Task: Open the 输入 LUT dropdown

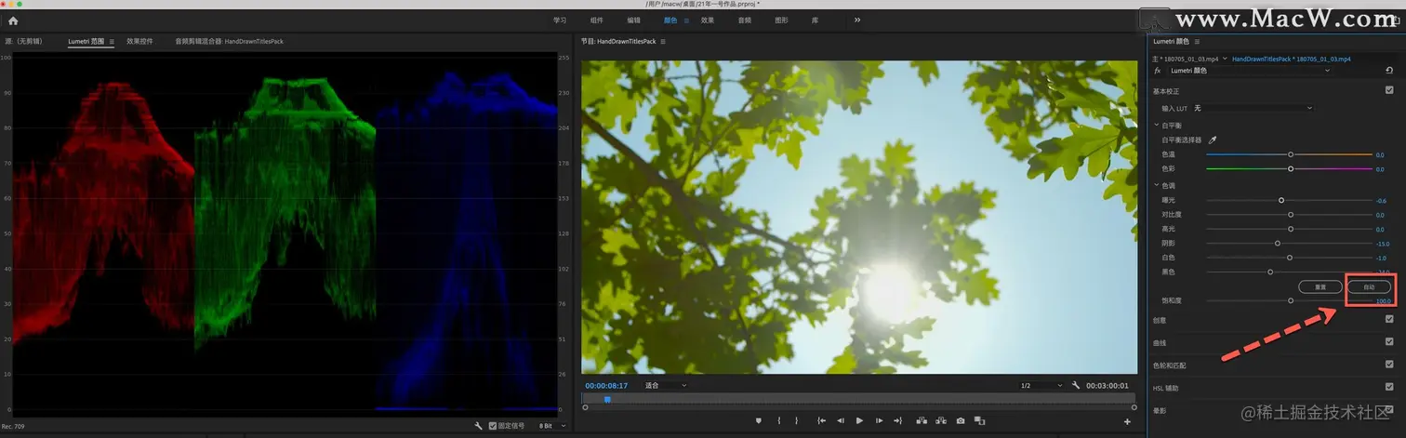Action: [x=1253, y=108]
